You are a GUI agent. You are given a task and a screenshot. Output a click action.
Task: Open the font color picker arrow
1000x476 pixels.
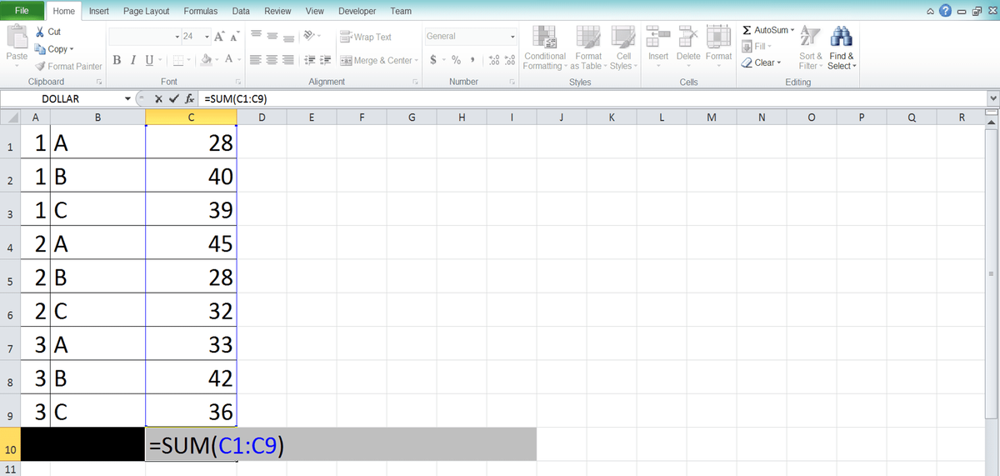tap(238, 60)
